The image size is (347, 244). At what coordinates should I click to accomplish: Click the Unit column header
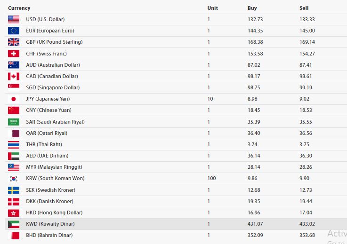212,8
